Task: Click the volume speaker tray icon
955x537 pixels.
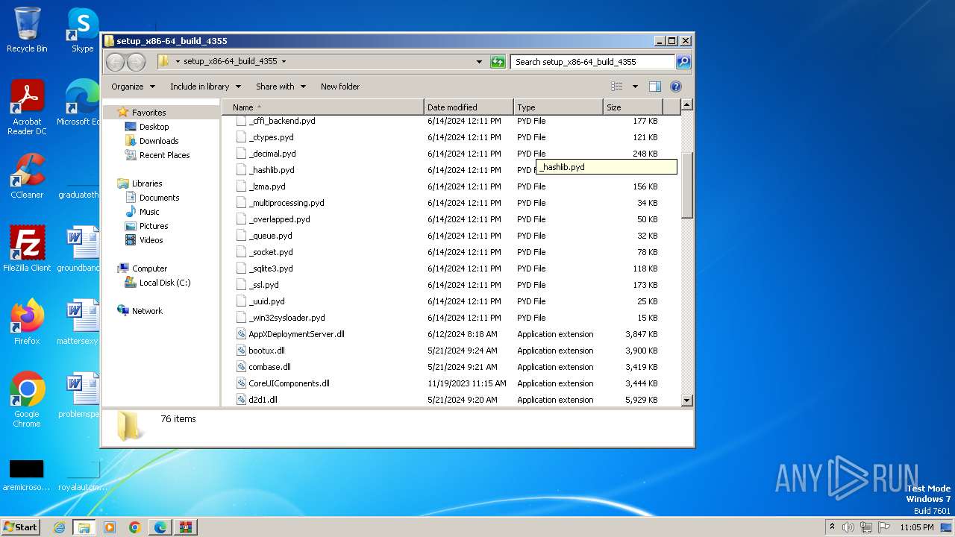Action: [848, 527]
